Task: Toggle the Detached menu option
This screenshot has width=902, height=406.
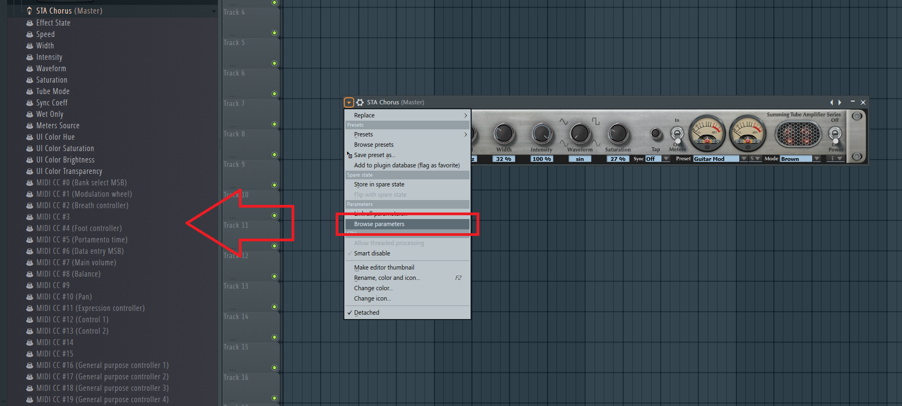Action: pyautogui.click(x=407, y=313)
